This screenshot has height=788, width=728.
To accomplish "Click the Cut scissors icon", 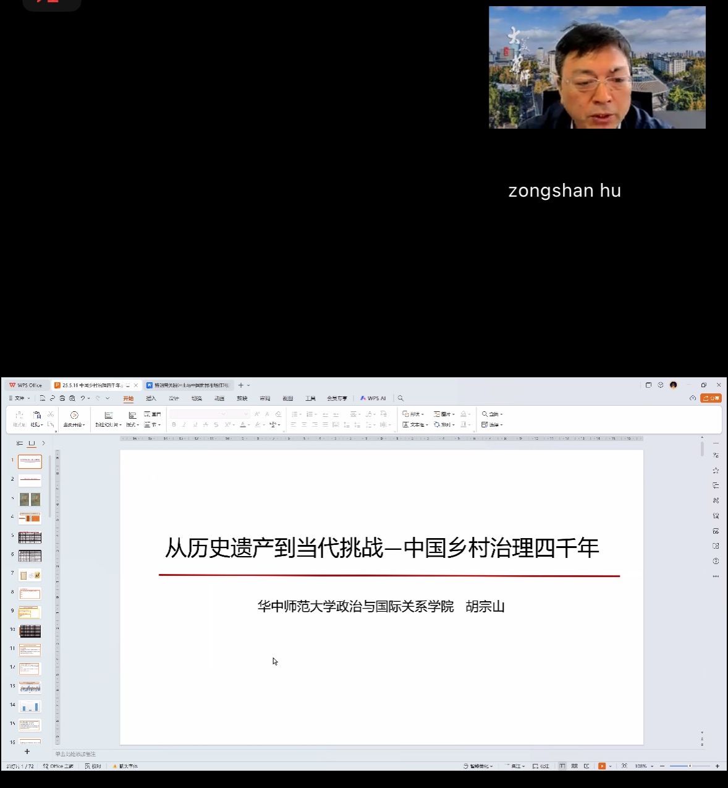I will click(x=51, y=414).
